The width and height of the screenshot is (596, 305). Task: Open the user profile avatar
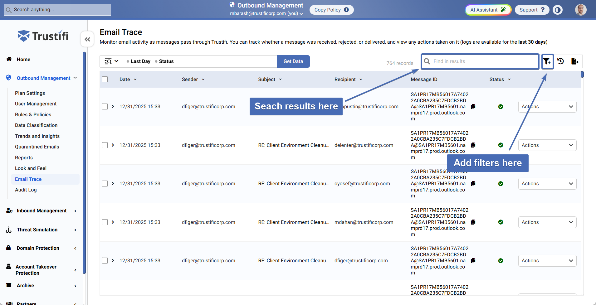coord(581,10)
